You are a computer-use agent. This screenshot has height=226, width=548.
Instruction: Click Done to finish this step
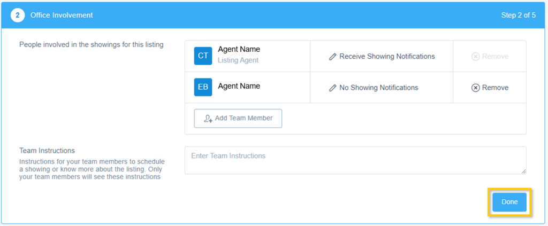(x=509, y=202)
